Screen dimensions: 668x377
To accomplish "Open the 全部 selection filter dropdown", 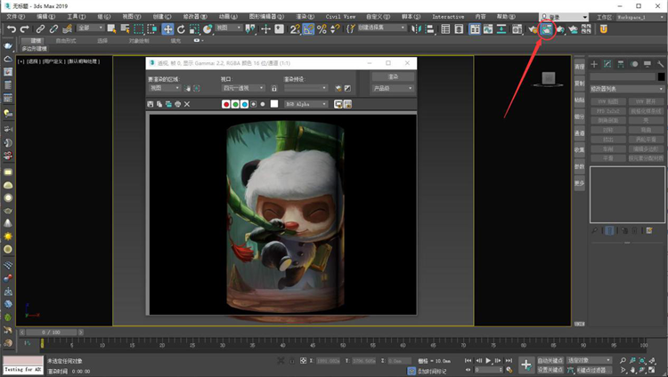I will pos(91,28).
